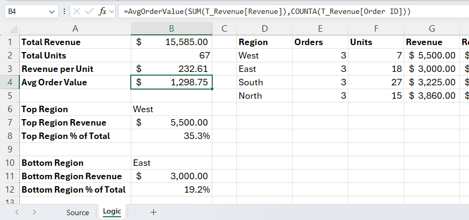The height and width of the screenshot is (220, 469).
Task: Click the 15,585.00 total revenue value
Action: 172,42
